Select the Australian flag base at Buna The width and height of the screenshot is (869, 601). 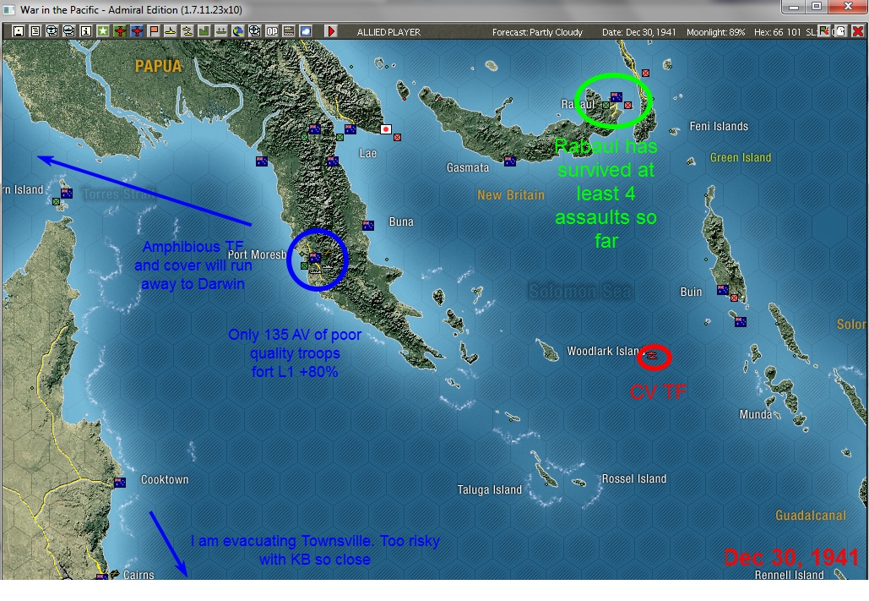point(368,226)
